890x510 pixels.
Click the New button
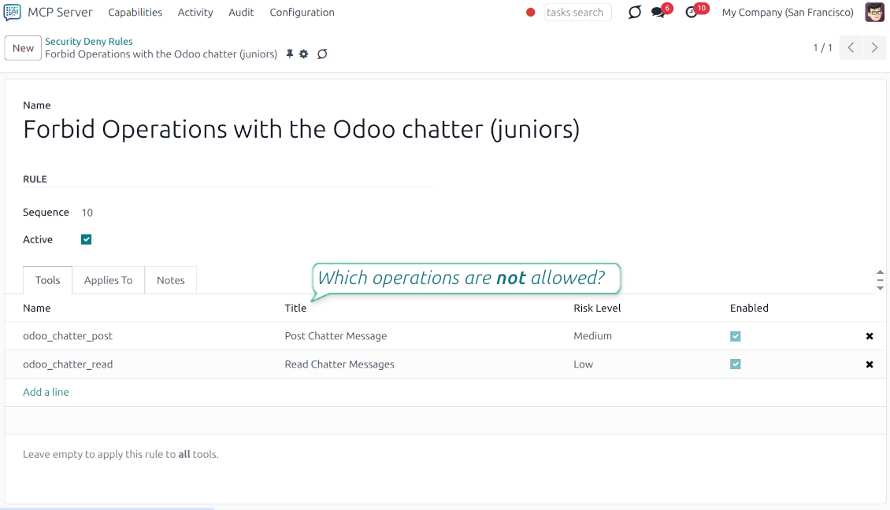[22, 47]
